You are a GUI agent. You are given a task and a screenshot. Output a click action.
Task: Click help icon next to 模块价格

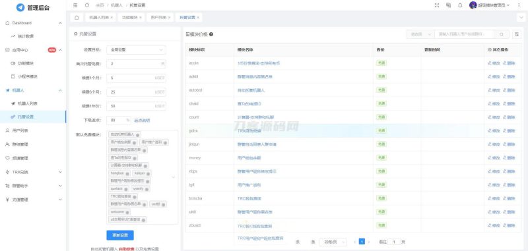click(x=211, y=34)
